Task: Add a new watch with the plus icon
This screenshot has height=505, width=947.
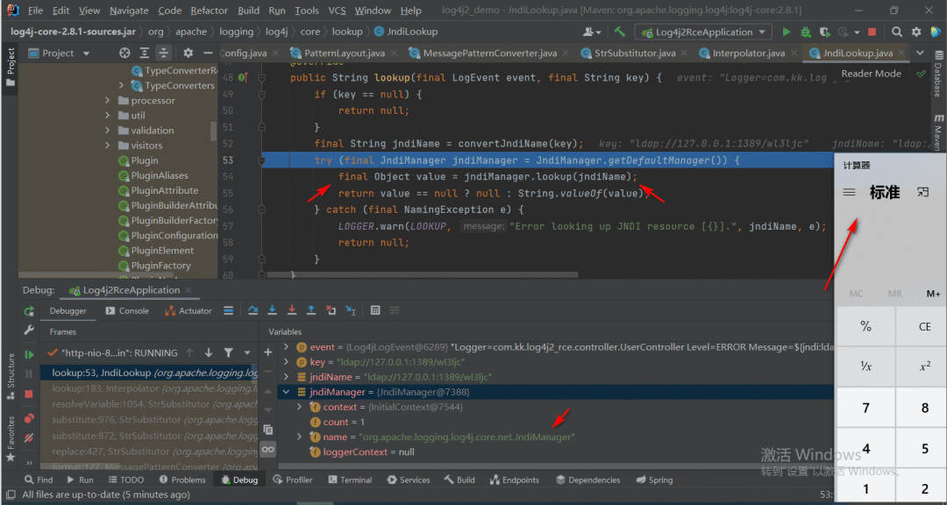Action: 269,352
